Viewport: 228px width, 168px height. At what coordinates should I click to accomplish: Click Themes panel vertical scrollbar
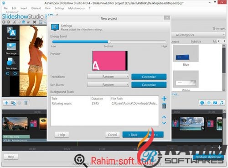pos(224,68)
